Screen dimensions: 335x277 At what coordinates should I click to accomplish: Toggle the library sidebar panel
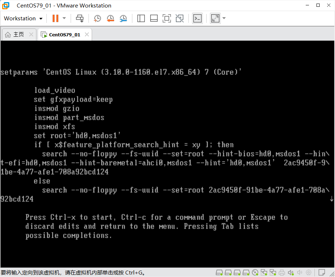(141, 19)
